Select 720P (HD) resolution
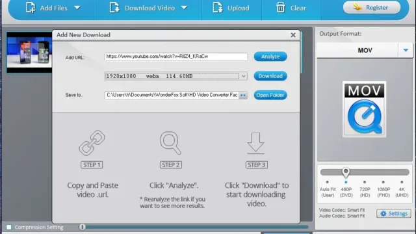Screen dimensions: 416x234 tap(365, 189)
